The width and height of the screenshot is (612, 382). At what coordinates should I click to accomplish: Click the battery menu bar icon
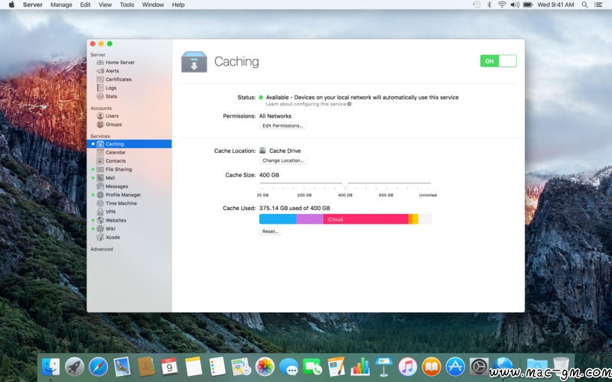[528, 5]
